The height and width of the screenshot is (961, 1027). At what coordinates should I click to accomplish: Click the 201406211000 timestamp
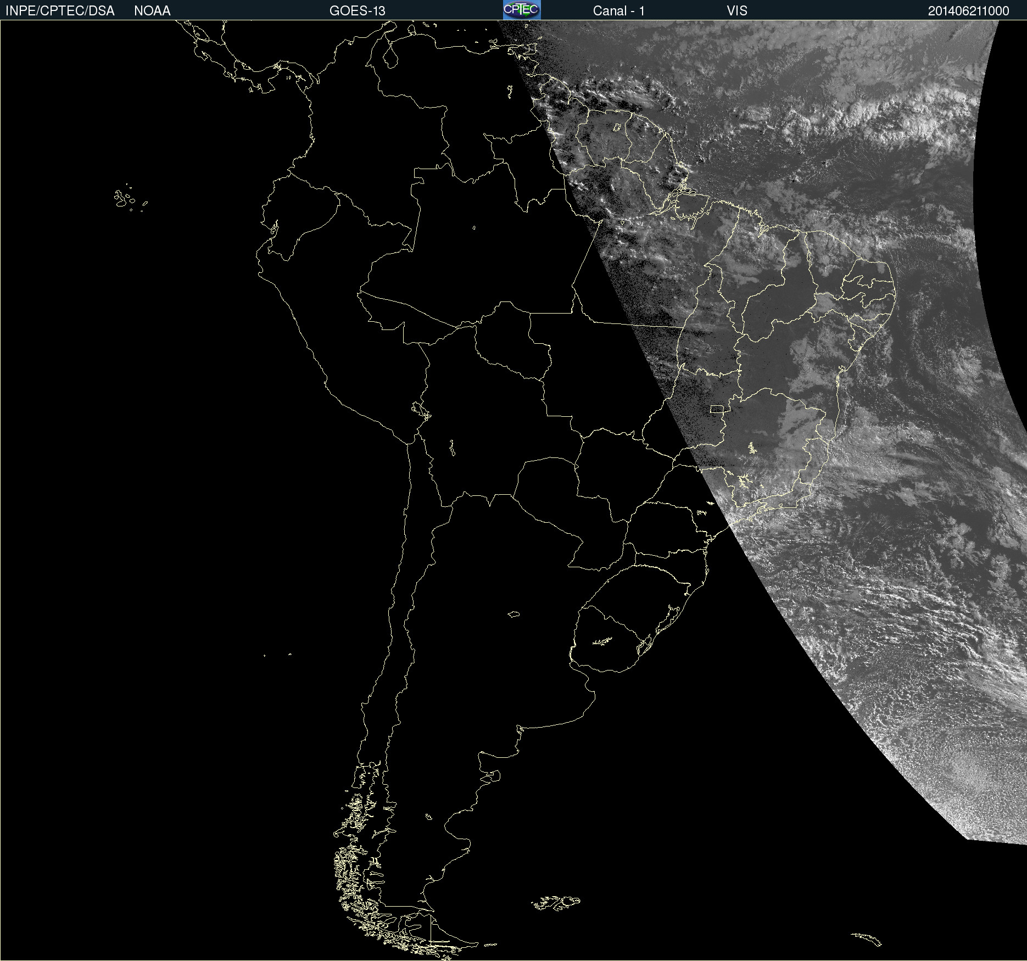tap(968, 10)
